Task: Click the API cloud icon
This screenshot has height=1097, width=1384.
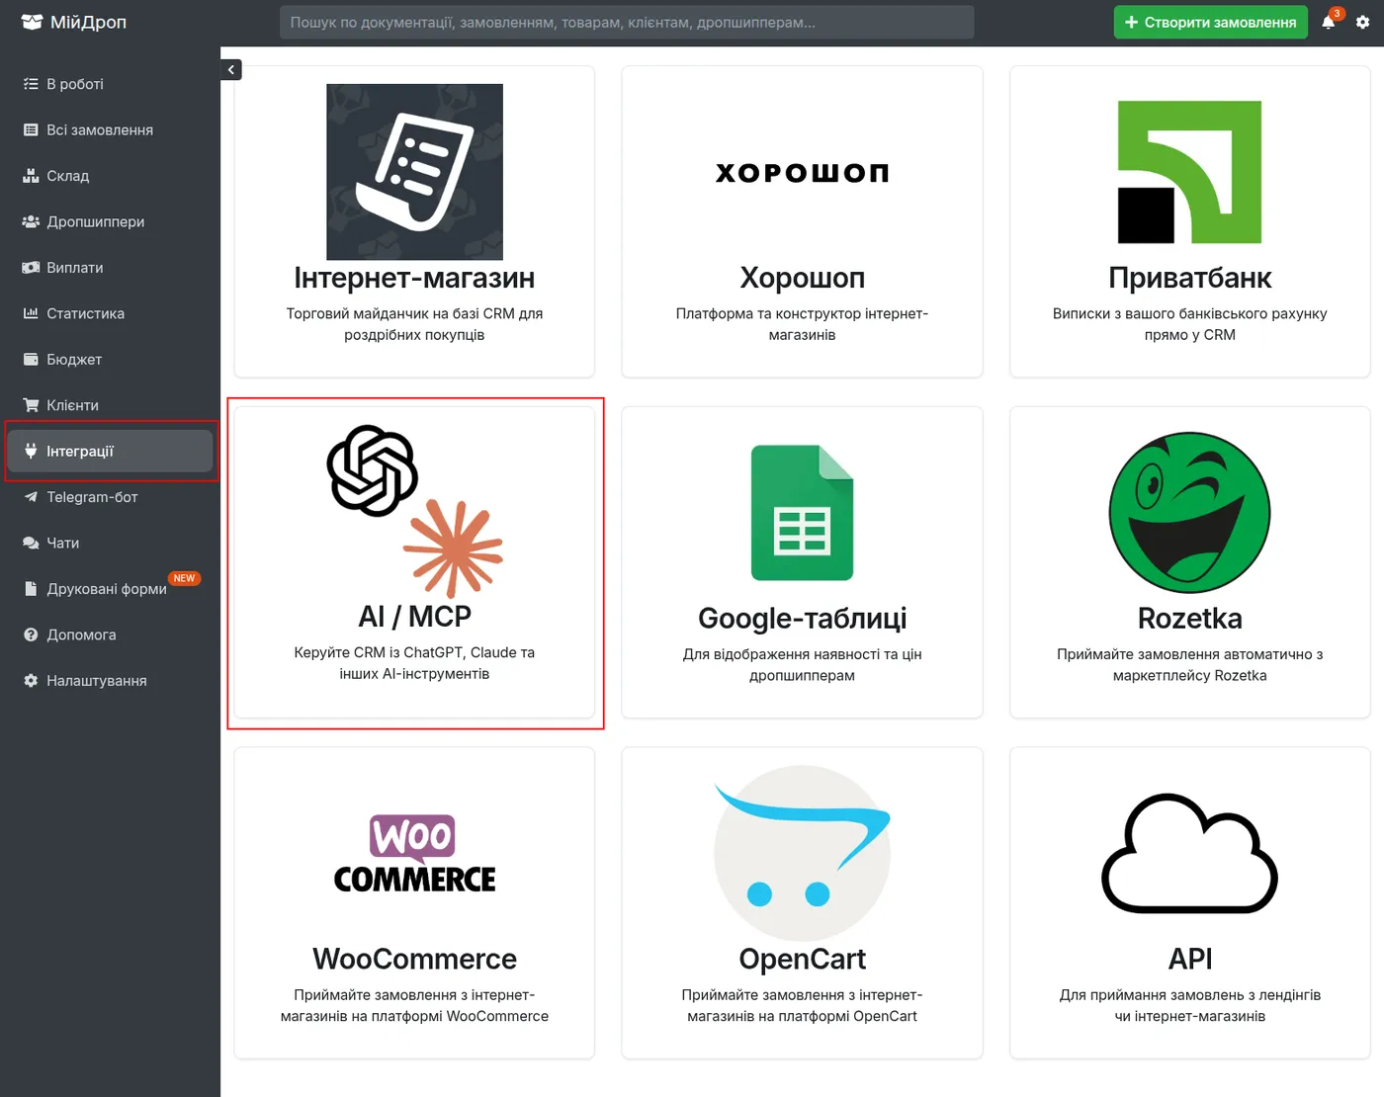Action: [1189, 854]
